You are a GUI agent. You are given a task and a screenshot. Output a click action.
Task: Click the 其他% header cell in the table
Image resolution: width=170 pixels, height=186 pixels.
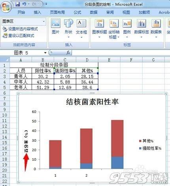tap(87, 71)
